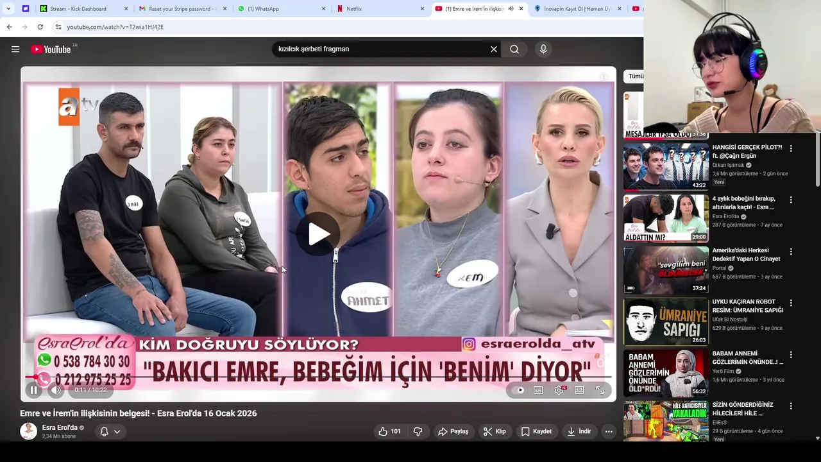The height and width of the screenshot is (462, 821).
Task: Share the video via Paylaş
Action: tap(453, 432)
